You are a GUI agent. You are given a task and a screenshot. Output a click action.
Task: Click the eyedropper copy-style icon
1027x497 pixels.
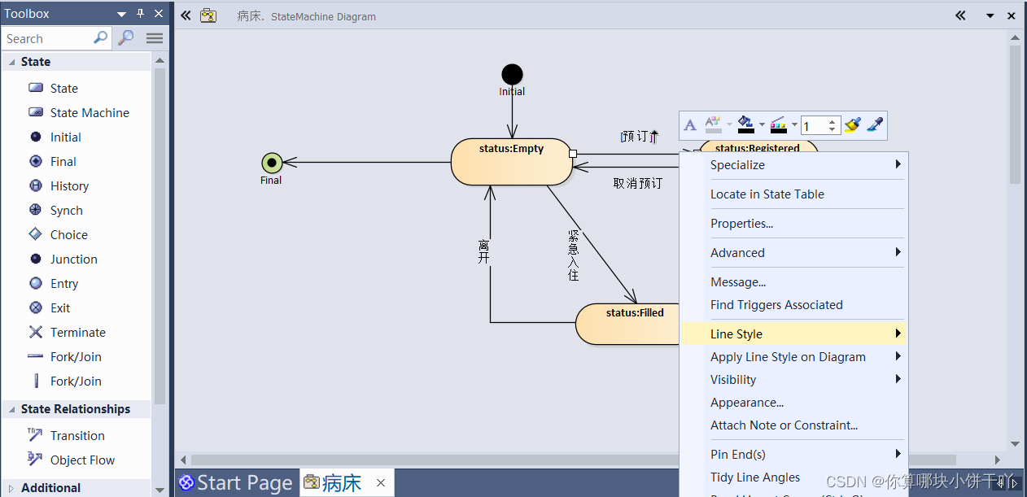[x=875, y=125]
